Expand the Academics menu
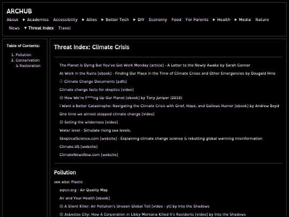Viewport: 289px width, 217px height. click(36, 20)
